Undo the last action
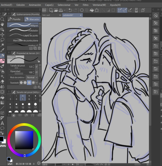 (x=70, y=10)
